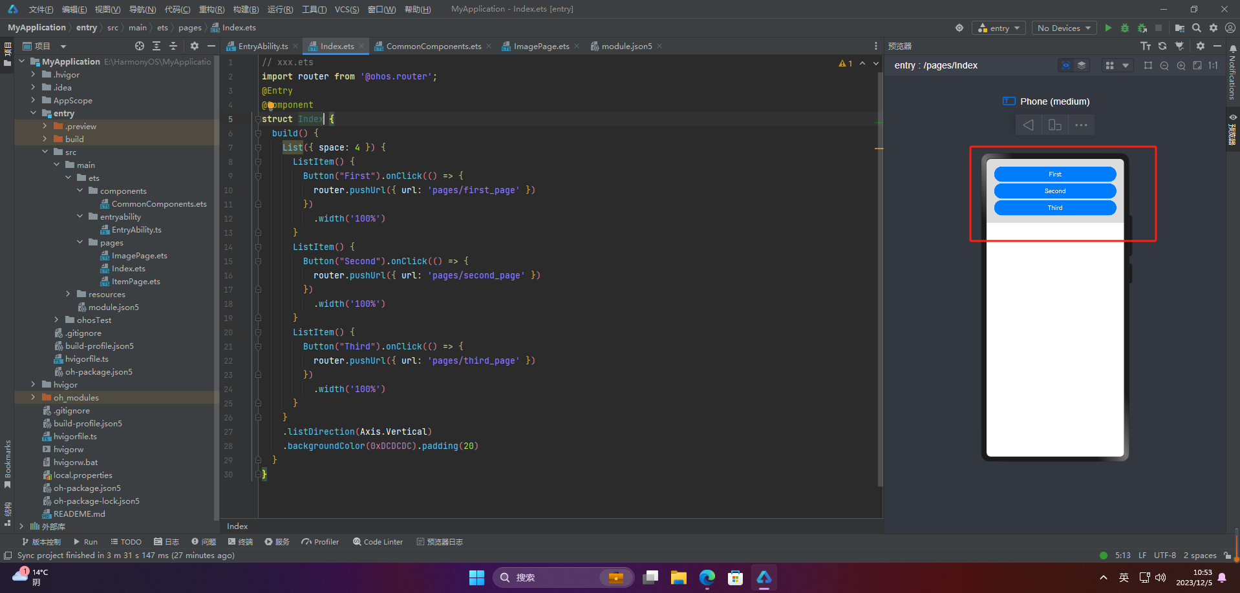This screenshot has height=593, width=1240.
Task: Zoom out on the previewer device
Action: pyautogui.click(x=1164, y=65)
